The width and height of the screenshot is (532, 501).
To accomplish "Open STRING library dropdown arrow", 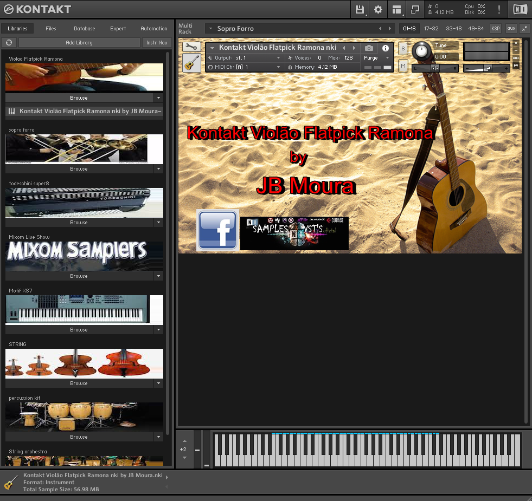I will click(x=158, y=383).
